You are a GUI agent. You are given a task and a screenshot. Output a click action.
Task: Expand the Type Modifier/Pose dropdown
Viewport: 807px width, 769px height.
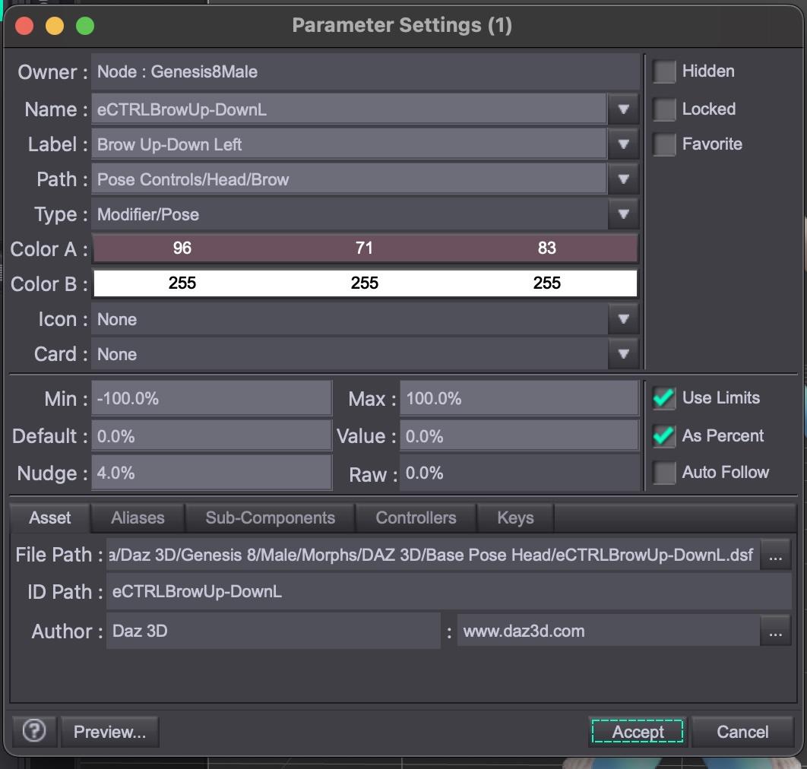623,214
